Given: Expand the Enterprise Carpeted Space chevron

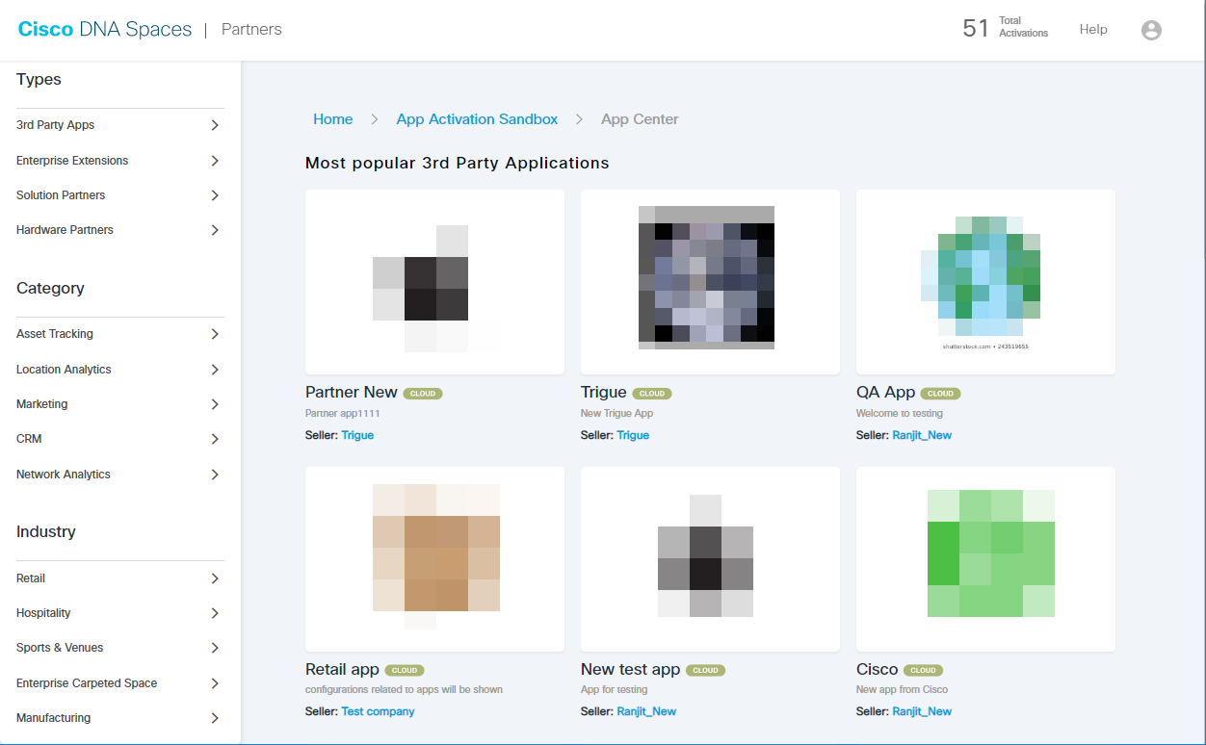Looking at the screenshot, I should click(x=215, y=683).
